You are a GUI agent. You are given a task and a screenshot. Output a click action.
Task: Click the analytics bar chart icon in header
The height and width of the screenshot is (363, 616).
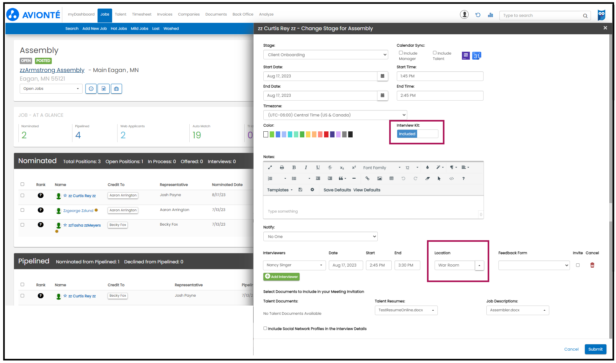[x=491, y=15]
